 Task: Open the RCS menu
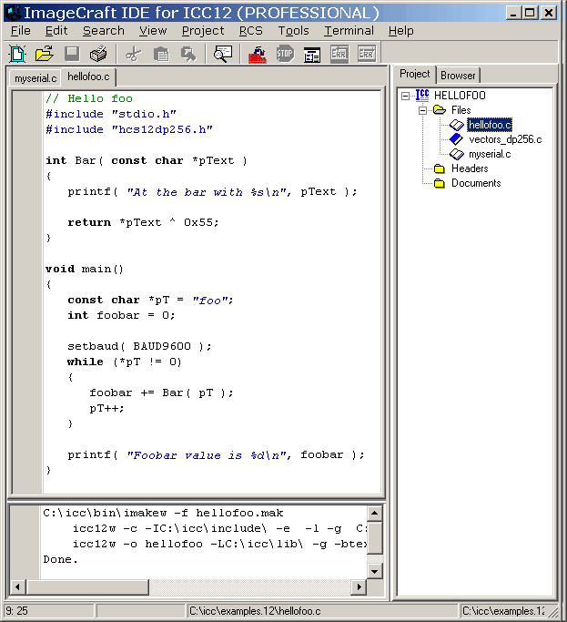coord(250,31)
